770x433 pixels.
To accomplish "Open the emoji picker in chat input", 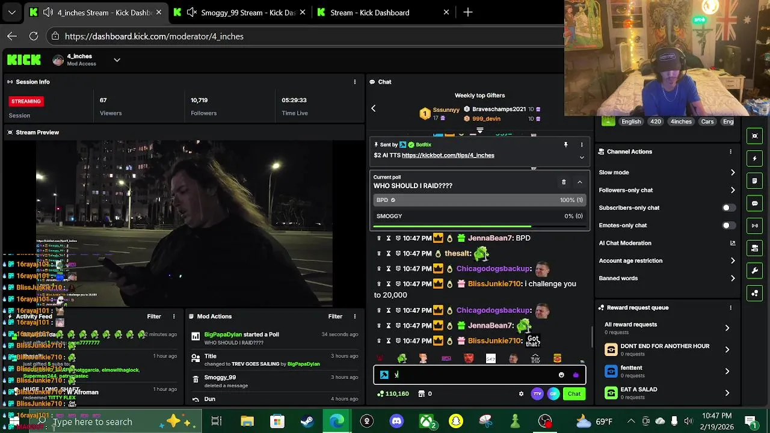I will tap(561, 375).
